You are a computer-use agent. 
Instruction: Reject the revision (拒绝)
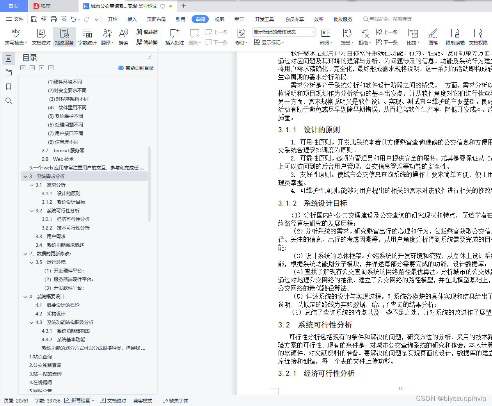[x=365, y=37]
